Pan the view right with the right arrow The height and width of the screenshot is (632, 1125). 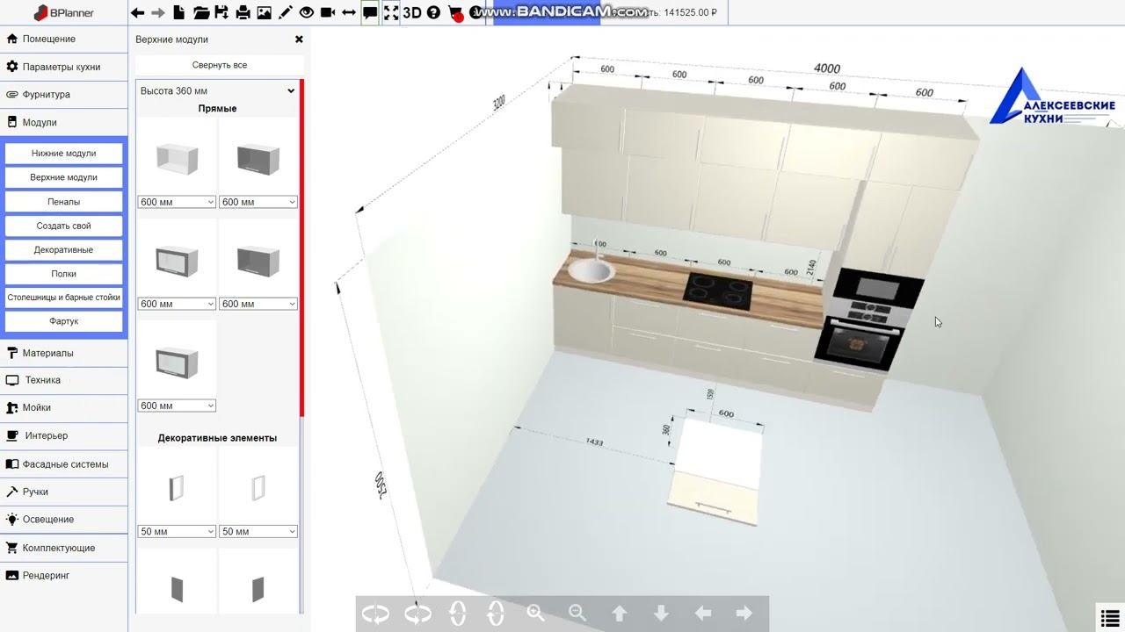pos(744,614)
